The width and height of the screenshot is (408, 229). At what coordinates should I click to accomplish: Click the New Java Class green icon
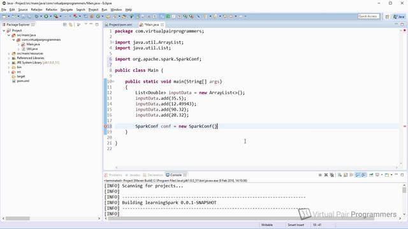[98, 17]
